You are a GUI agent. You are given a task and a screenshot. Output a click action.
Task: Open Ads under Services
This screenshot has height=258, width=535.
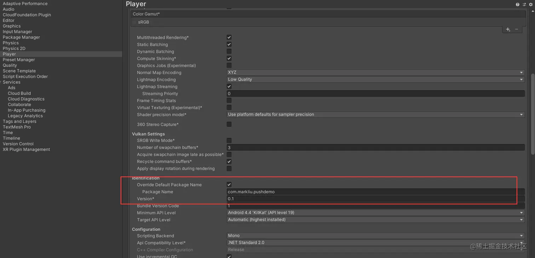pos(12,88)
